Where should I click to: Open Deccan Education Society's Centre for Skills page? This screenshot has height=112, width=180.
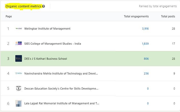61,89
